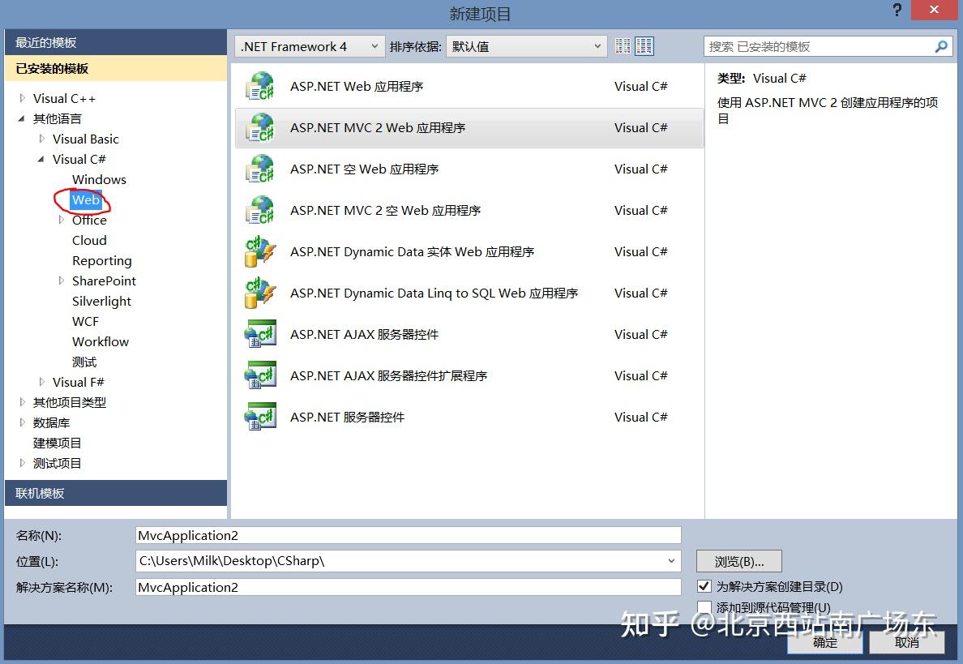Open the 最近的模板 section
This screenshot has width=963, height=664.
(x=115, y=42)
